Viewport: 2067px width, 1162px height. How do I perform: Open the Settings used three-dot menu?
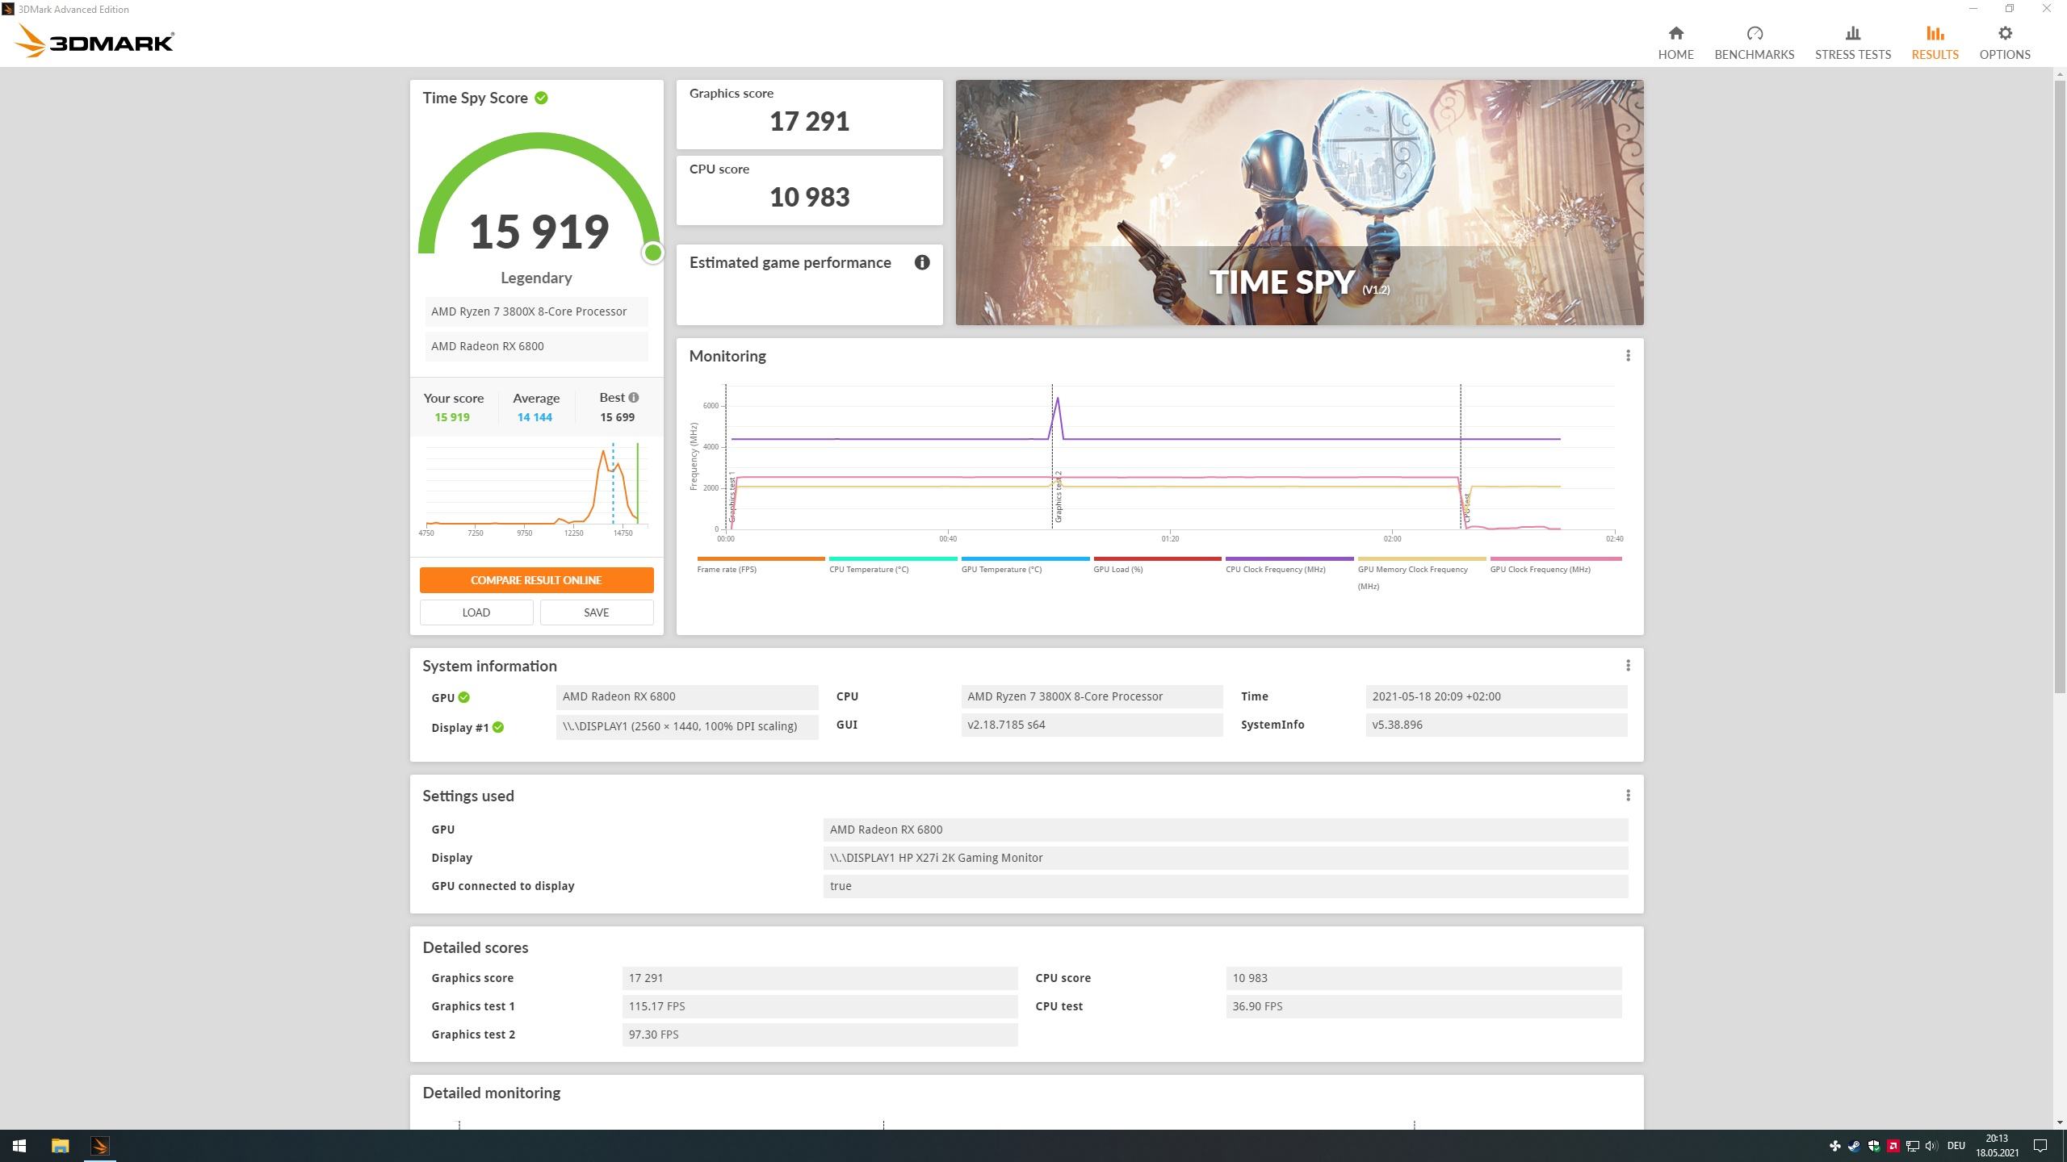coord(1628,796)
